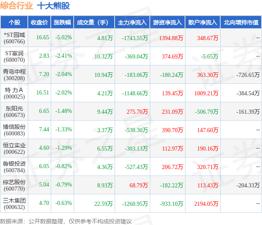Click hot money value 374.69万
The height and width of the screenshot is (225, 262).
click(172, 56)
